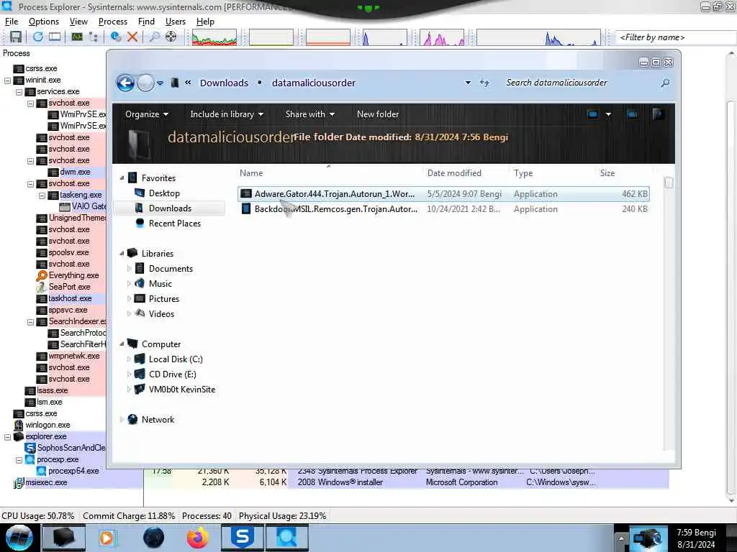737x552 pixels.
Task: Click the Downloads breadcrumb in address bar
Action: [x=225, y=83]
